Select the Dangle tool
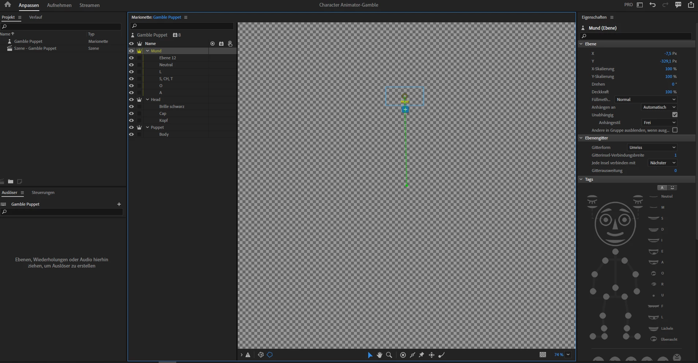 coord(442,355)
